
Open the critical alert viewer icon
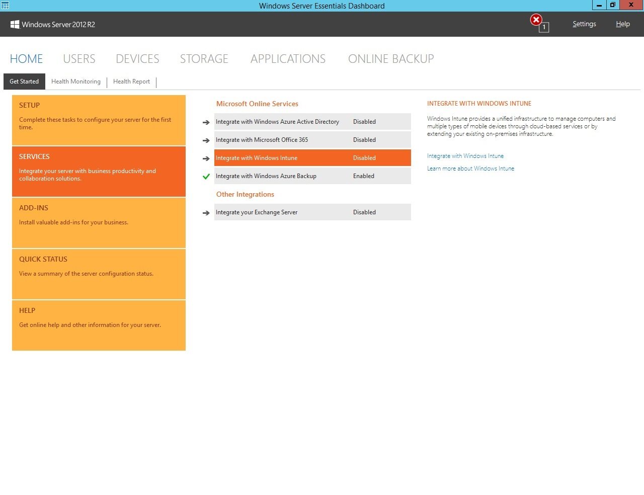pos(539,23)
